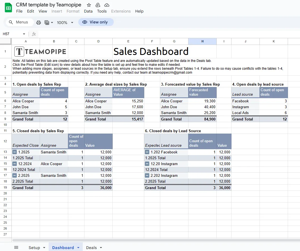This screenshot has width=300, height=251.
Task: Click the Sales Dashboard title cell
Action: click(x=151, y=52)
